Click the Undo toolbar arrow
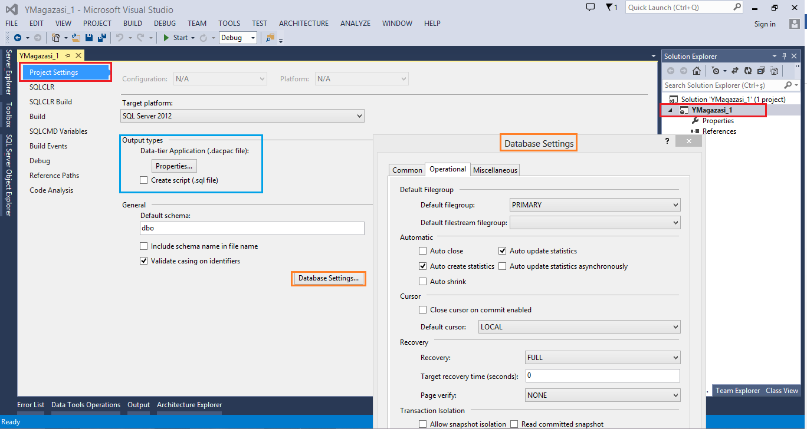The width and height of the screenshot is (807, 429). (x=120, y=38)
